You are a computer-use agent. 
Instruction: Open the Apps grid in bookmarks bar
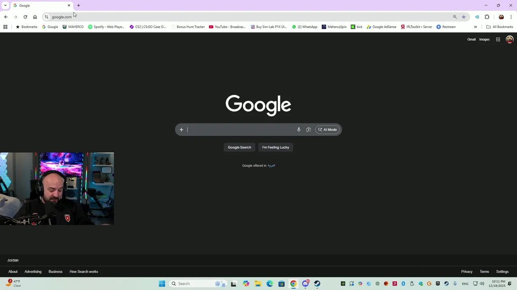point(5,27)
